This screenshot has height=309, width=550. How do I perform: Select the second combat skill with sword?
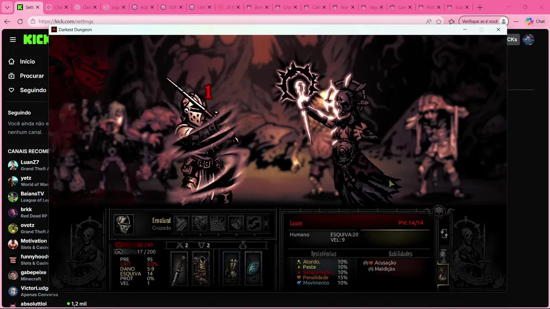point(199,224)
